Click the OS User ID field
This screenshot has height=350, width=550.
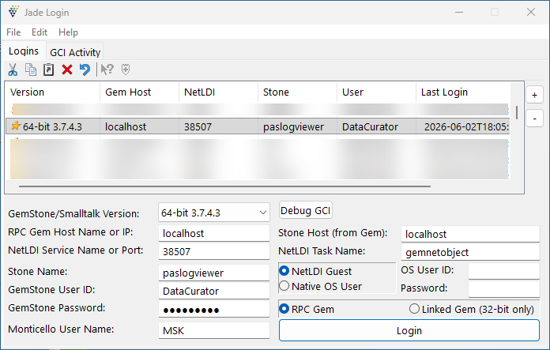[x=503, y=271]
